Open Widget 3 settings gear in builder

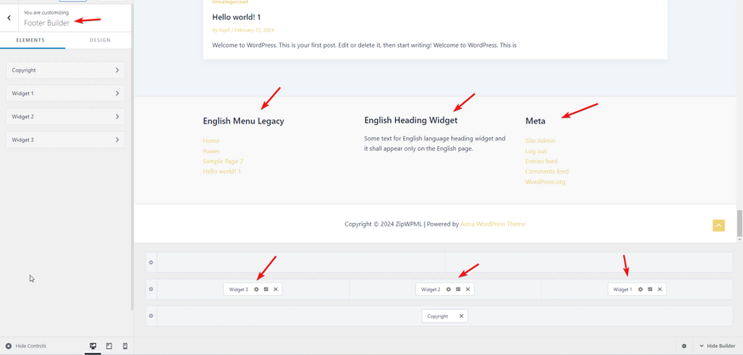click(x=256, y=289)
